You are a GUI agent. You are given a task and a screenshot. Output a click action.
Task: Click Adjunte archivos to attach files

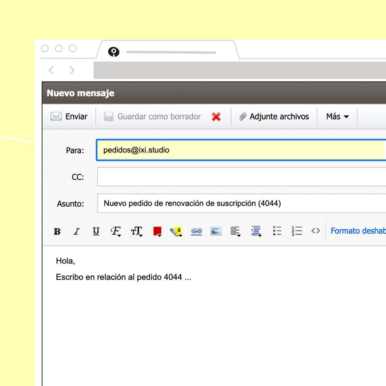[x=274, y=117]
